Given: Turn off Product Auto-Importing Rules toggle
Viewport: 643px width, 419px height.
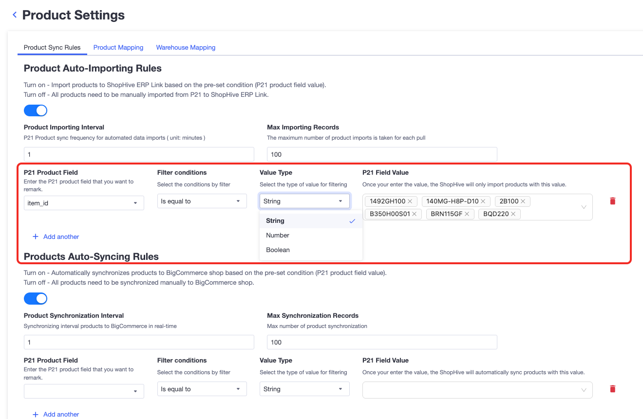Looking at the screenshot, I should pos(36,110).
